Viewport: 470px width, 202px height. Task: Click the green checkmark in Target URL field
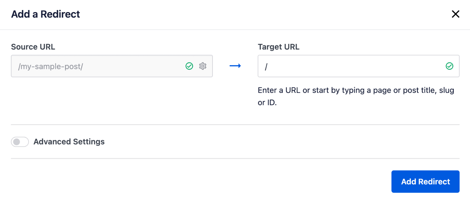(449, 66)
